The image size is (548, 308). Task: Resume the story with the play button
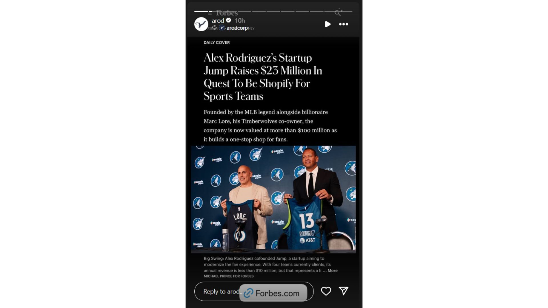coord(328,24)
